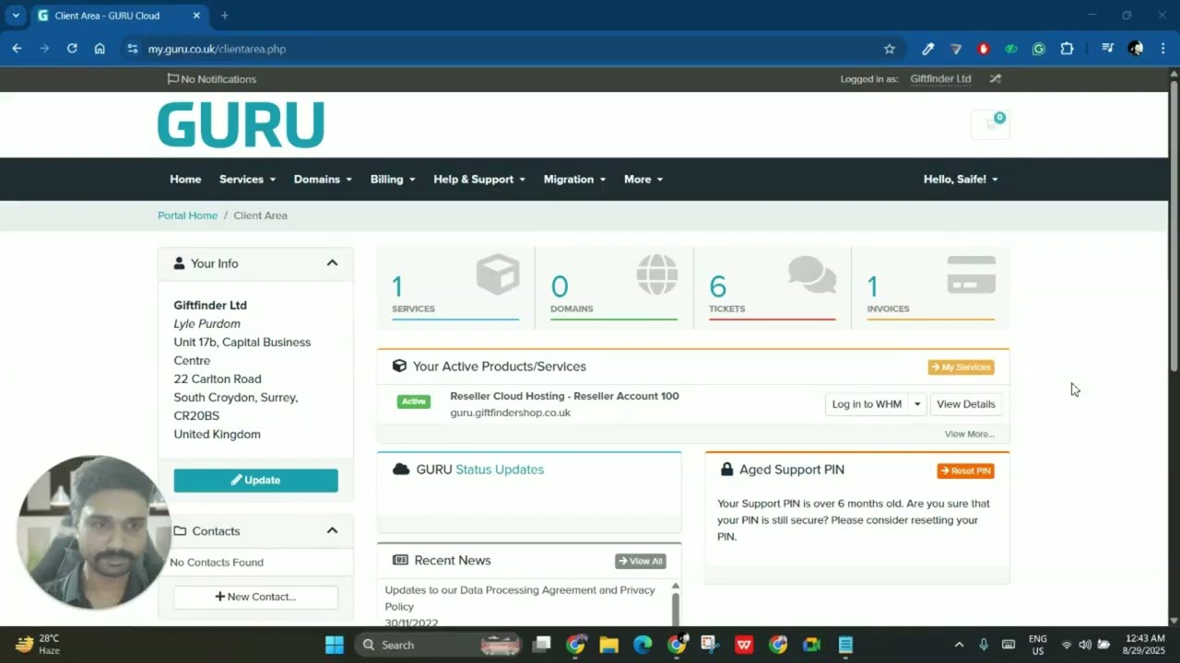Open the Grammarly extension icon
This screenshot has height=663, width=1180.
[x=1039, y=49]
